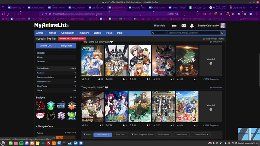Open the black vinyl record badge
The image size is (260, 146).
(51, 116)
